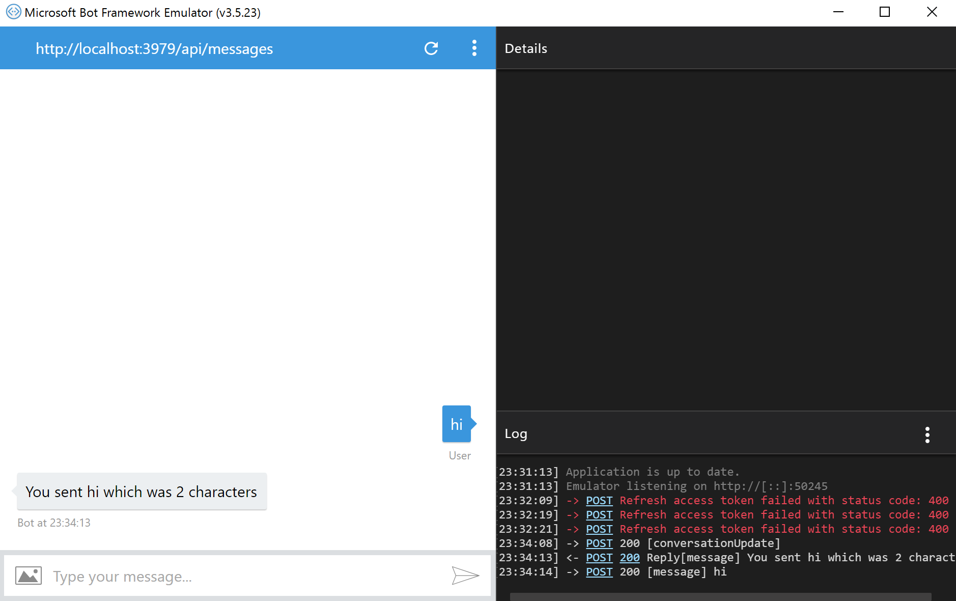Open the Log panel options menu

pyautogui.click(x=927, y=434)
